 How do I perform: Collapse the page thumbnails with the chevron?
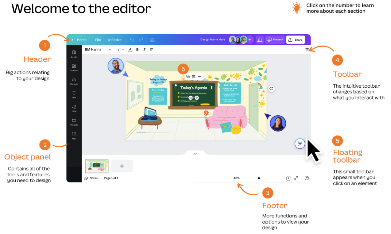click(195, 154)
